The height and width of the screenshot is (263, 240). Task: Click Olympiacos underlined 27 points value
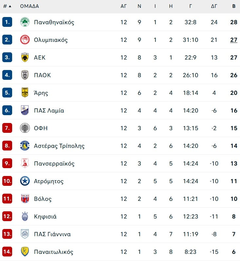coord(234,40)
